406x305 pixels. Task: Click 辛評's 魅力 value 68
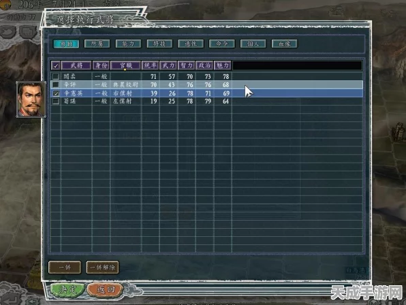[225, 85]
